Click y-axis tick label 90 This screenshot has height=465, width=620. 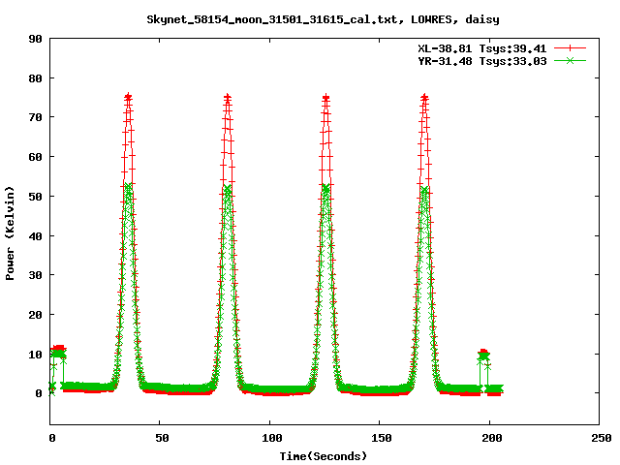[x=35, y=39]
